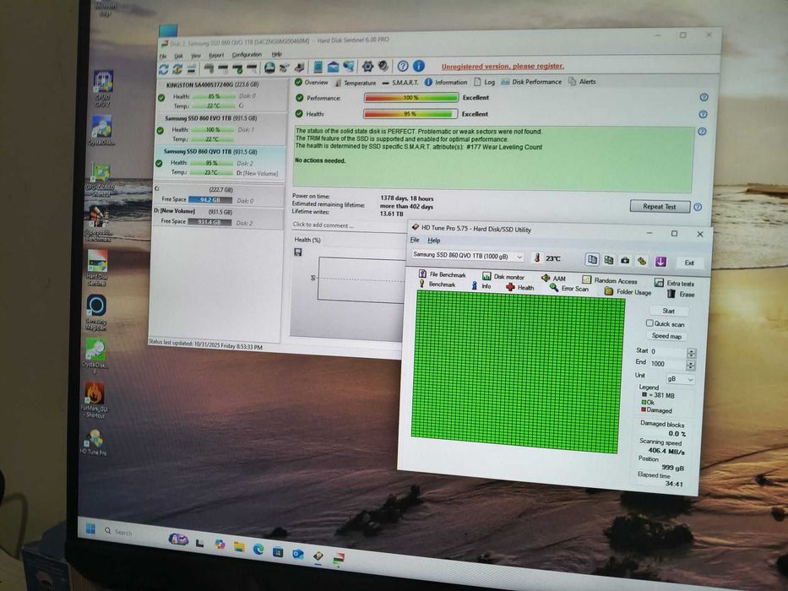
Task: Click the help icon beside Performance bar
Action: click(x=704, y=97)
